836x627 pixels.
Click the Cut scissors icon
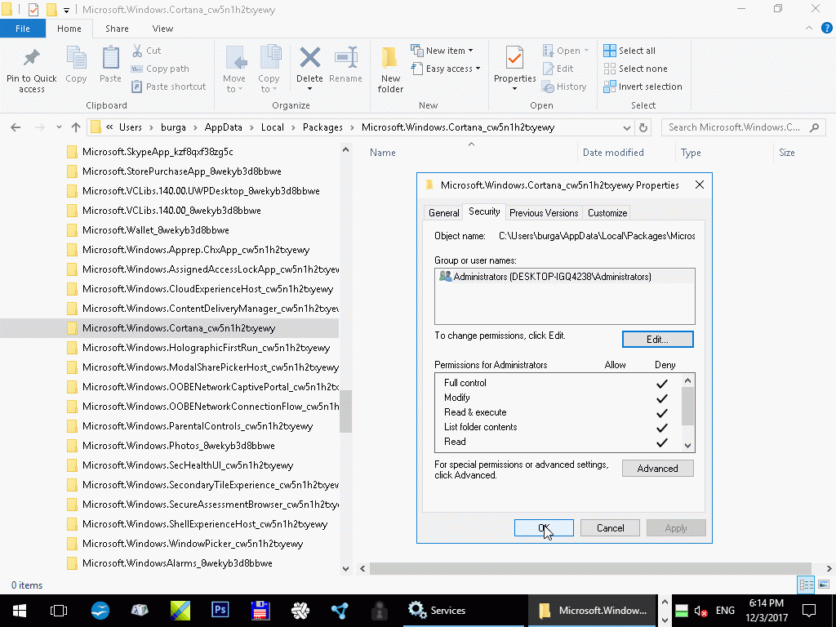point(137,51)
